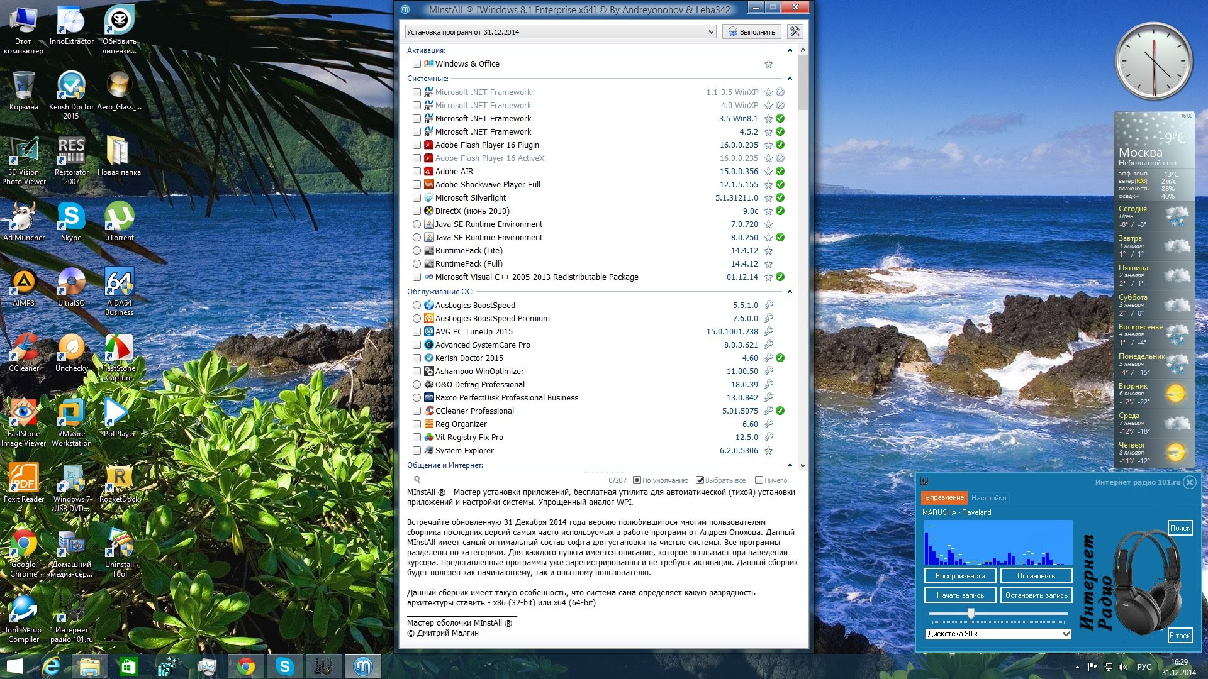Check Adobe Flash Player 16 Plugin checkbox
1208x679 pixels.
[417, 145]
